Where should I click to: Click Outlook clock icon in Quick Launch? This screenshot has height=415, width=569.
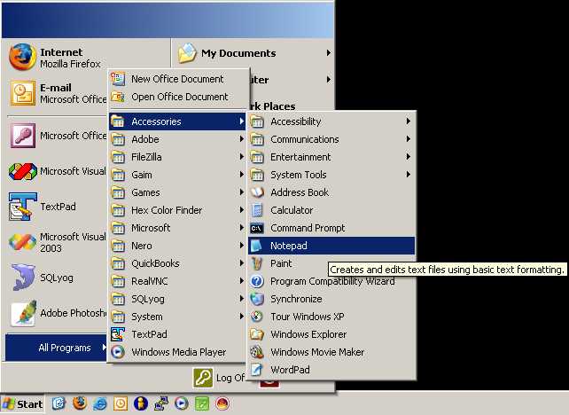pyautogui.click(x=121, y=403)
